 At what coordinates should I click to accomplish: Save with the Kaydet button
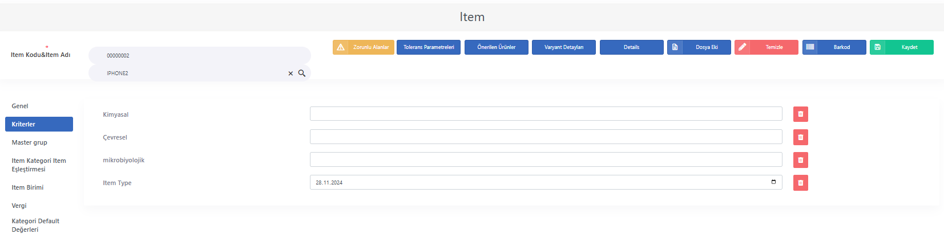tap(902, 47)
